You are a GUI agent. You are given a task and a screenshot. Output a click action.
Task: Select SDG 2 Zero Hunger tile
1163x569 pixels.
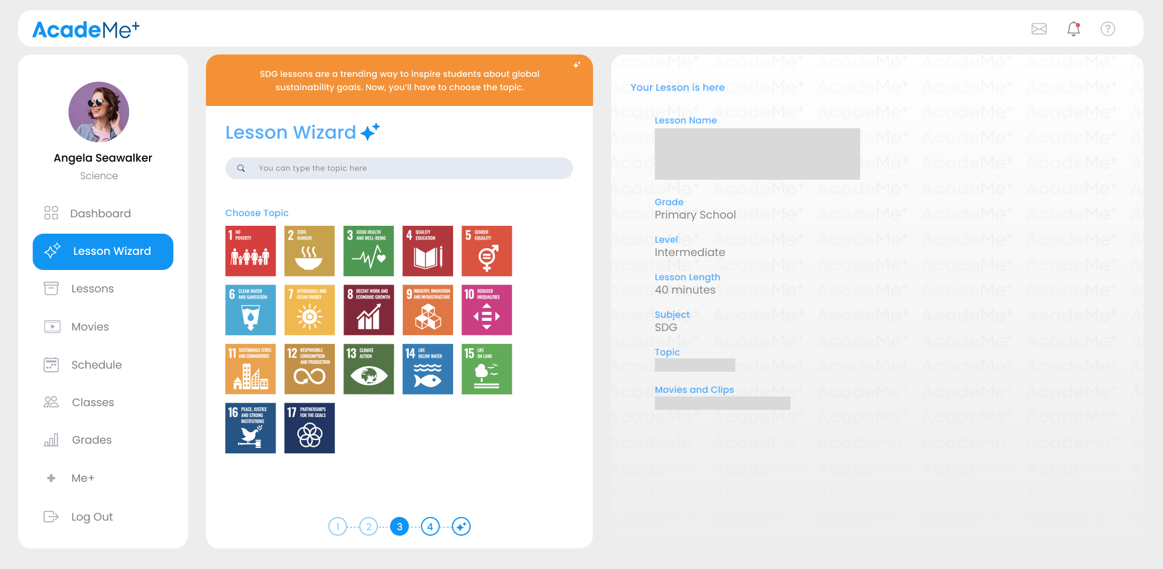click(x=309, y=251)
